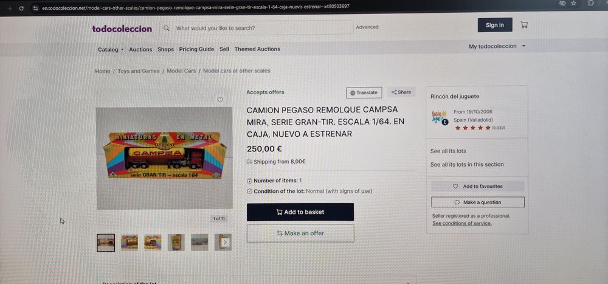Go to Pricing Guide
608x284 pixels.
[196, 49]
